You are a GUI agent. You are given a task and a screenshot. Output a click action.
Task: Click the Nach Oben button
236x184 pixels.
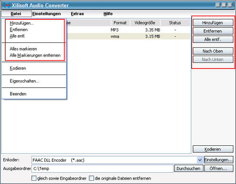pos(213,51)
